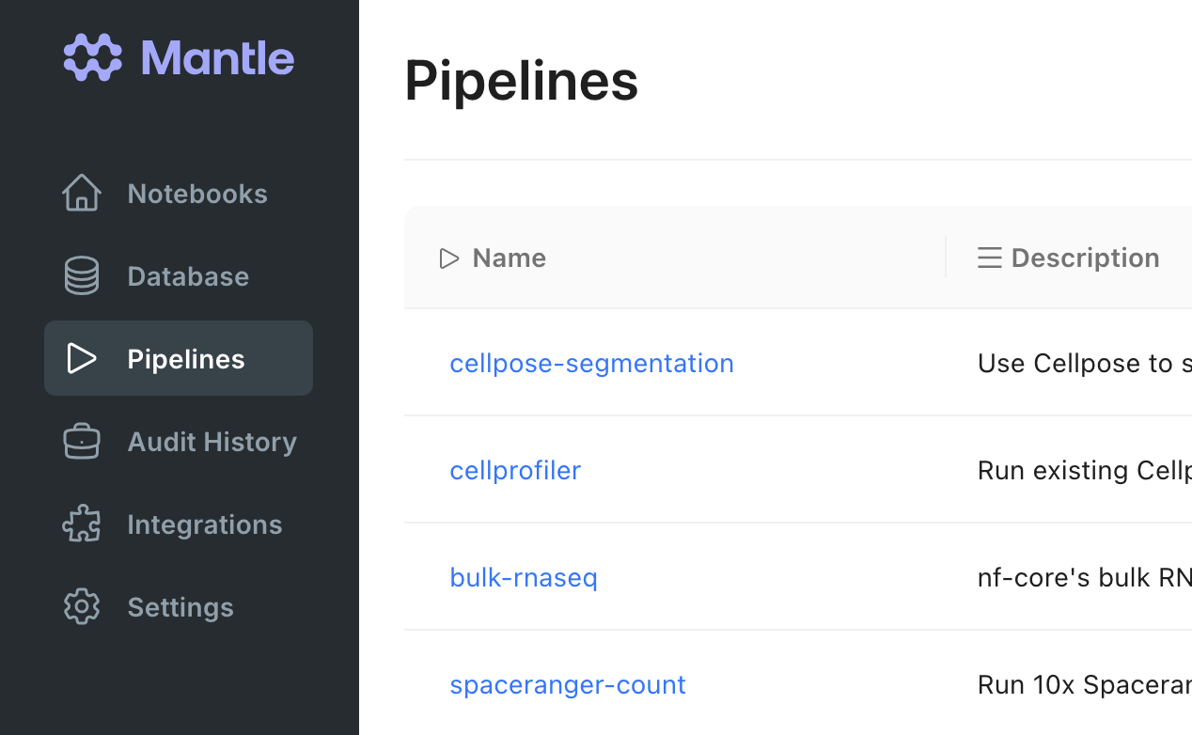This screenshot has height=735, width=1192.
Task: Select Audit History in the sidebar
Action: click(x=212, y=442)
